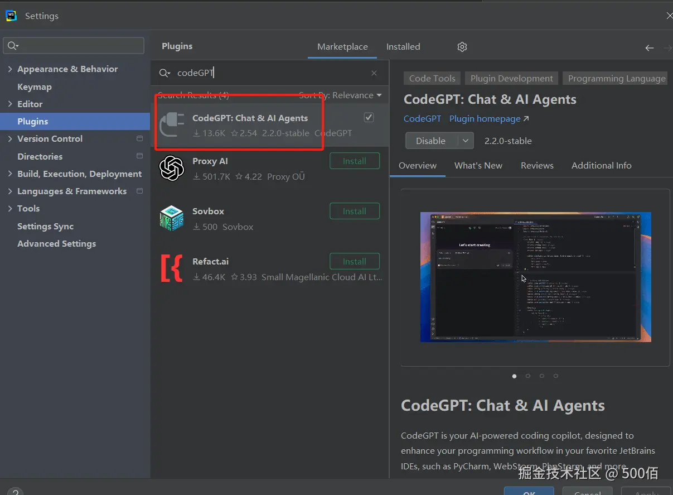
Task: Open the CodeGPT vendor link
Action: (422, 119)
